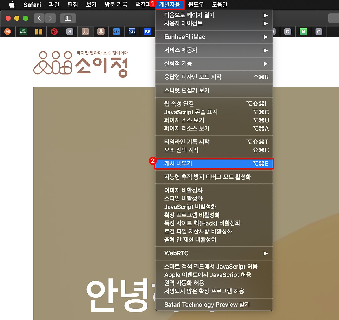Expand the WebRTC submenu
Image resolution: width=339 pixels, height=320 pixels.
click(x=214, y=253)
